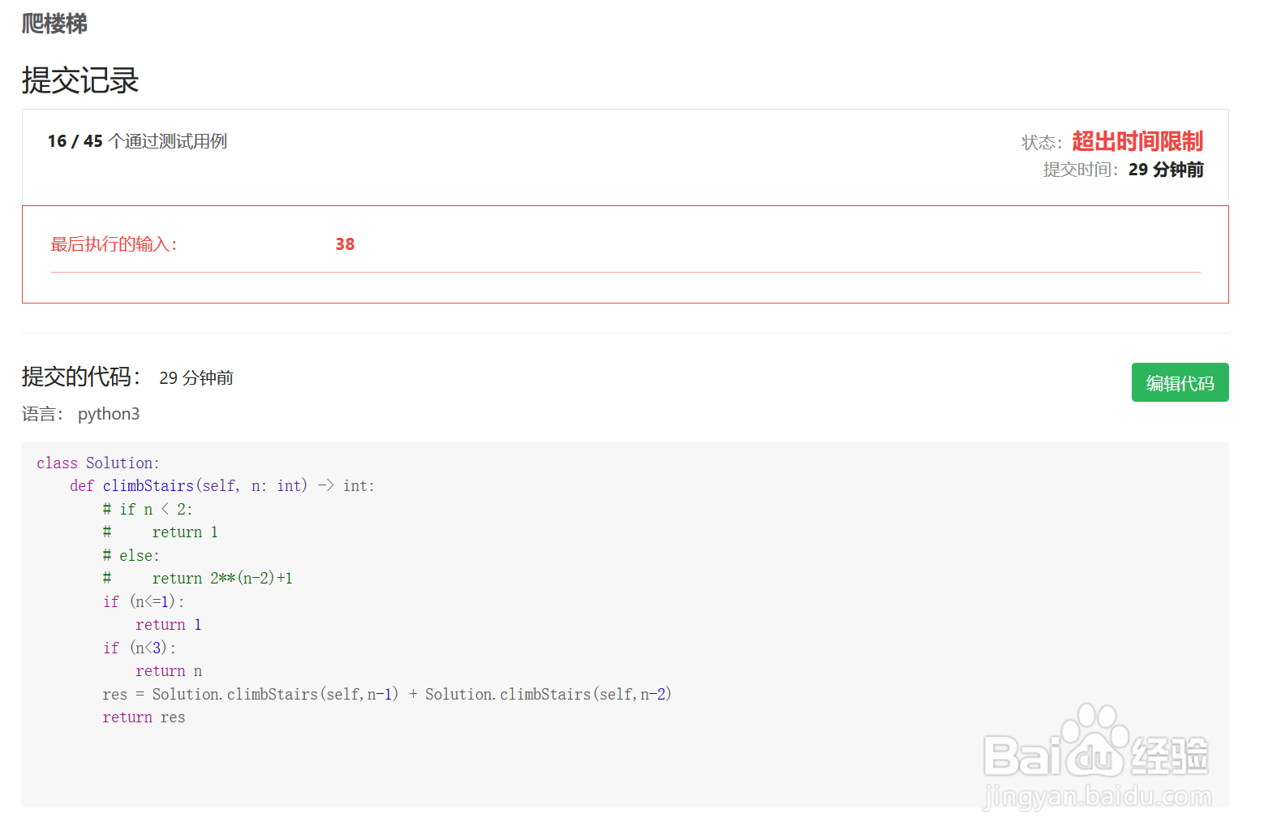Click the 'if (n<=1):' code line

144,601
